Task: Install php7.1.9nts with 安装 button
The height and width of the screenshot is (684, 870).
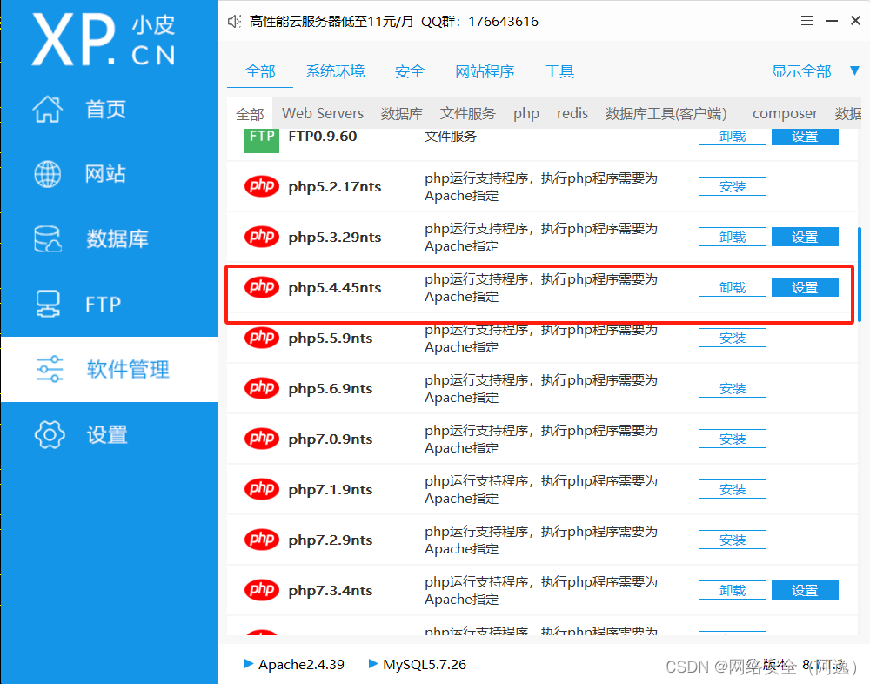Action: [732, 490]
